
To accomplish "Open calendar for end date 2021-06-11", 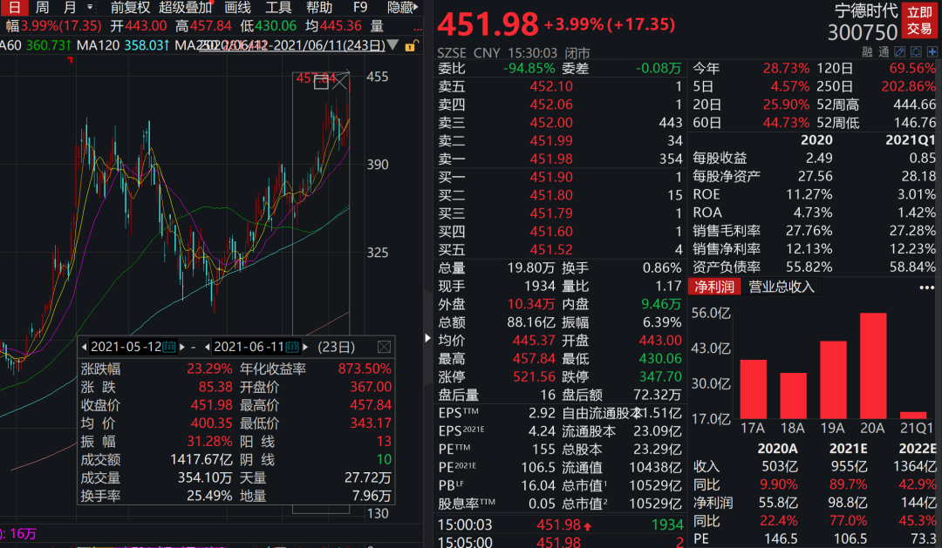I will [292, 347].
